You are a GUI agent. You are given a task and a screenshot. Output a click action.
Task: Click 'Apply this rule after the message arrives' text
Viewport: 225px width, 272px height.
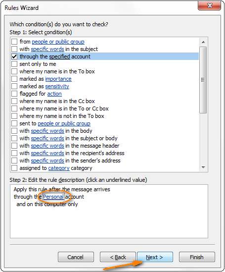62,189
